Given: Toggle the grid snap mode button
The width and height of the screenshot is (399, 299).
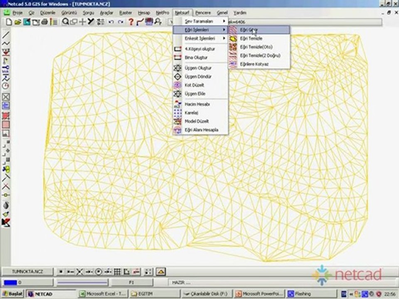Looking at the screenshot, I should click(117, 272).
